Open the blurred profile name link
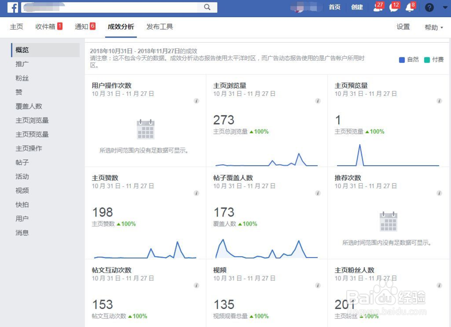451x327 pixels. point(306,7)
